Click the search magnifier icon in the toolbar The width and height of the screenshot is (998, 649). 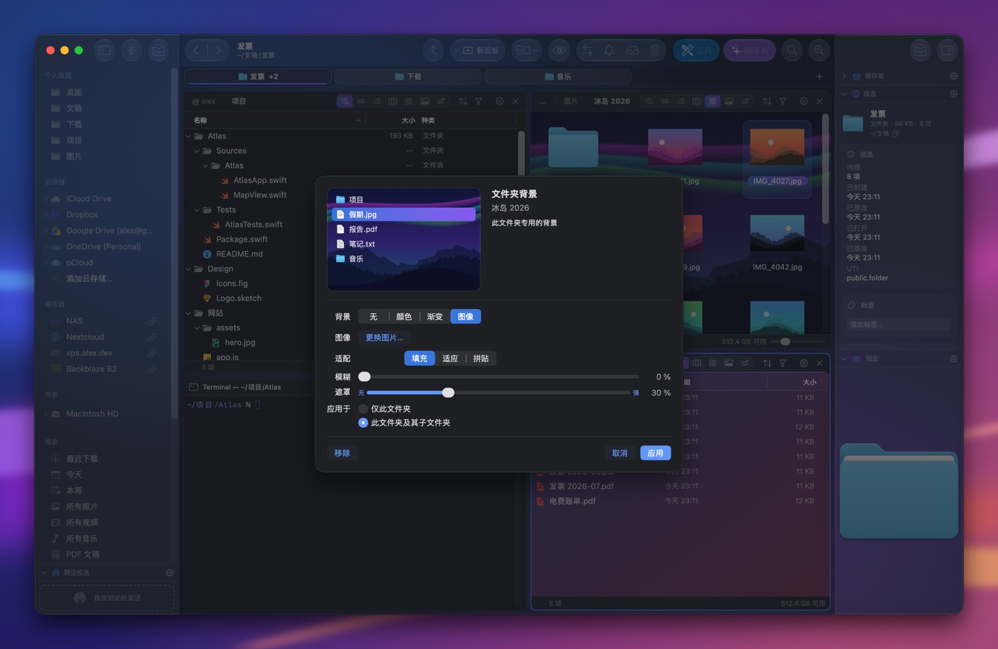pyautogui.click(x=792, y=51)
